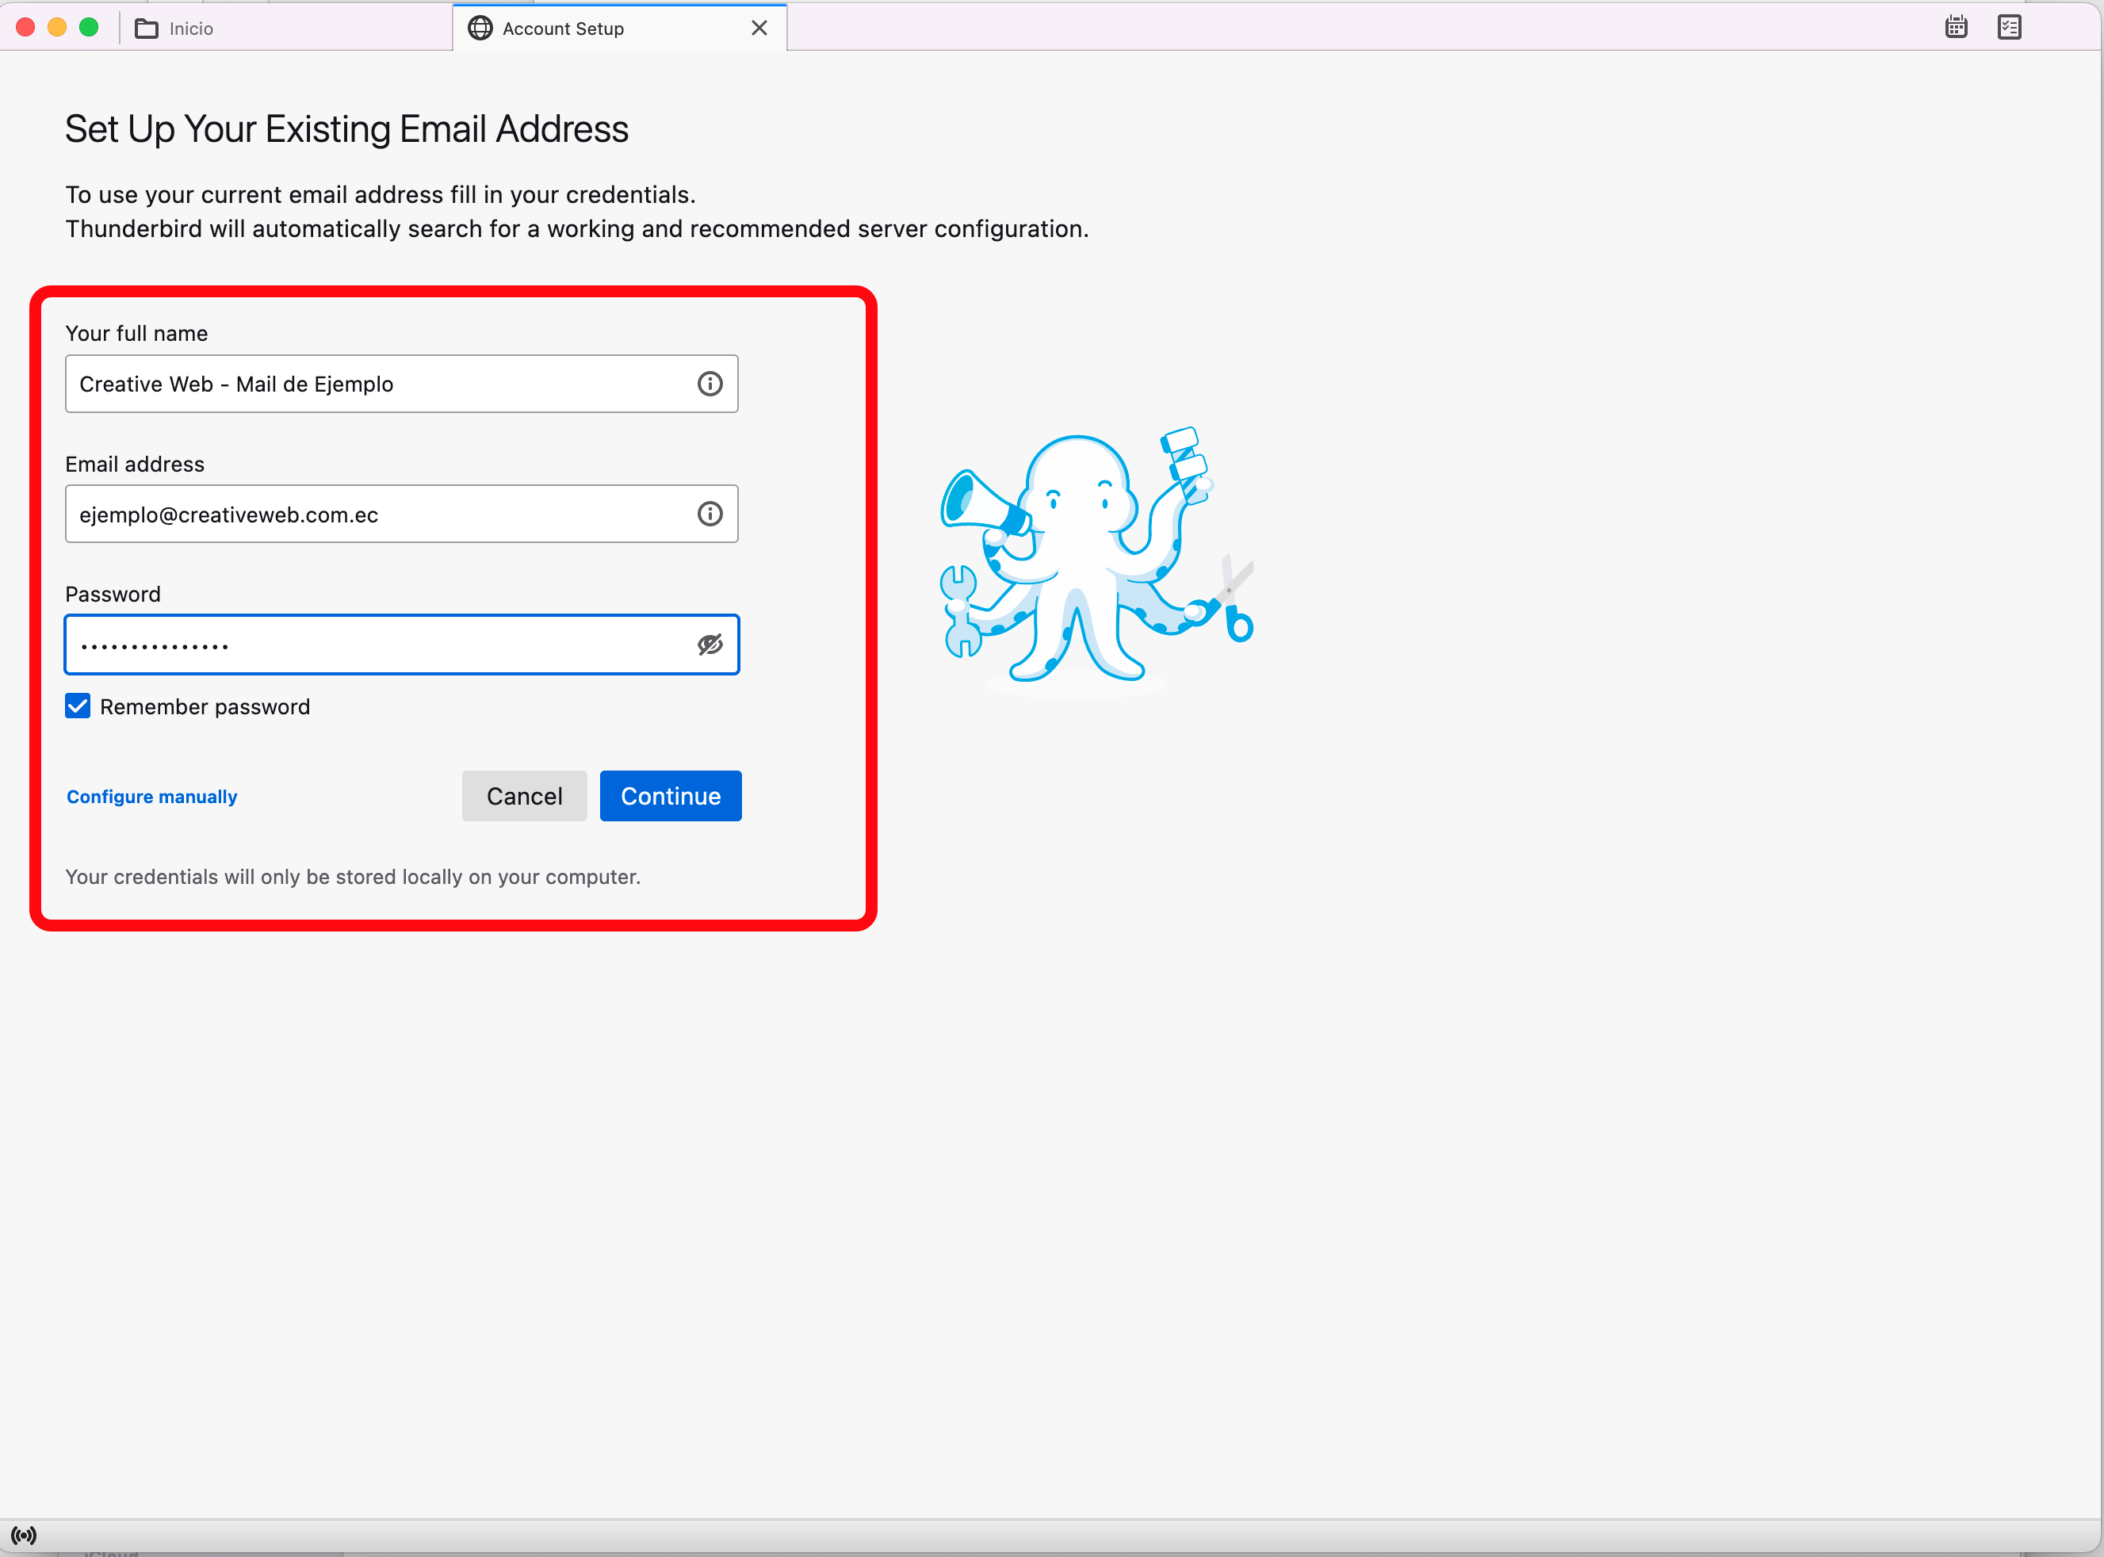Close the Account Setup tab
The width and height of the screenshot is (2104, 1557).
(759, 29)
